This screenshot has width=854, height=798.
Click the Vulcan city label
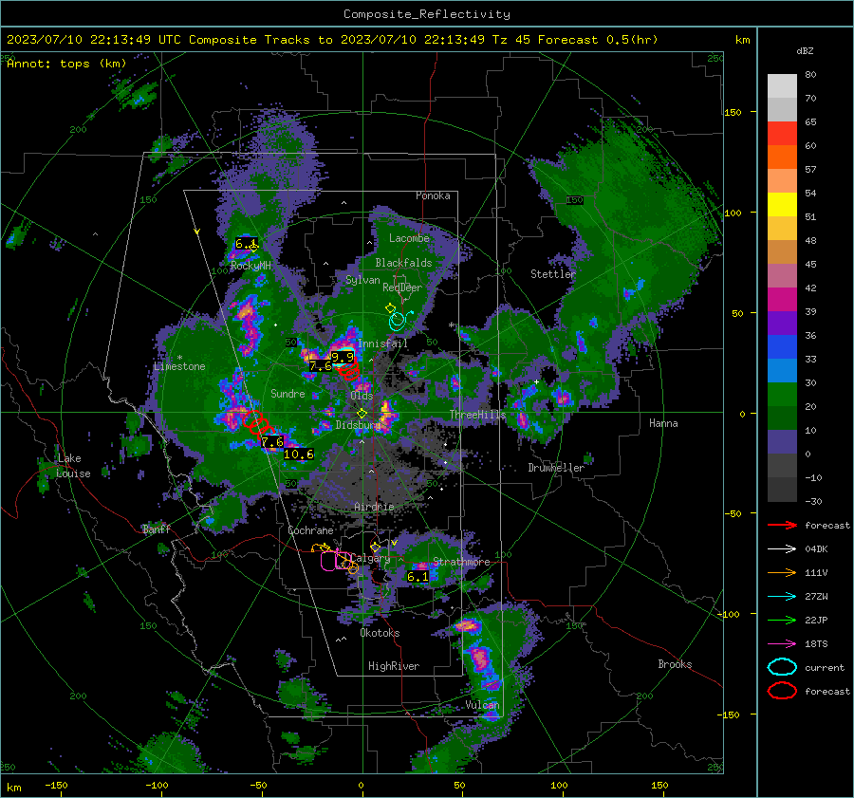pos(482,705)
